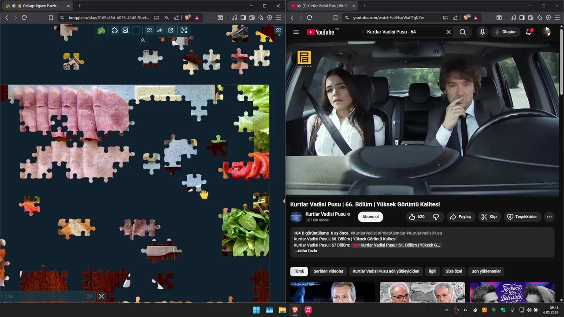Open the #PolatAlemdar hashtag link
Image resolution: width=564 pixels, height=317 pixels.
(x=391, y=233)
